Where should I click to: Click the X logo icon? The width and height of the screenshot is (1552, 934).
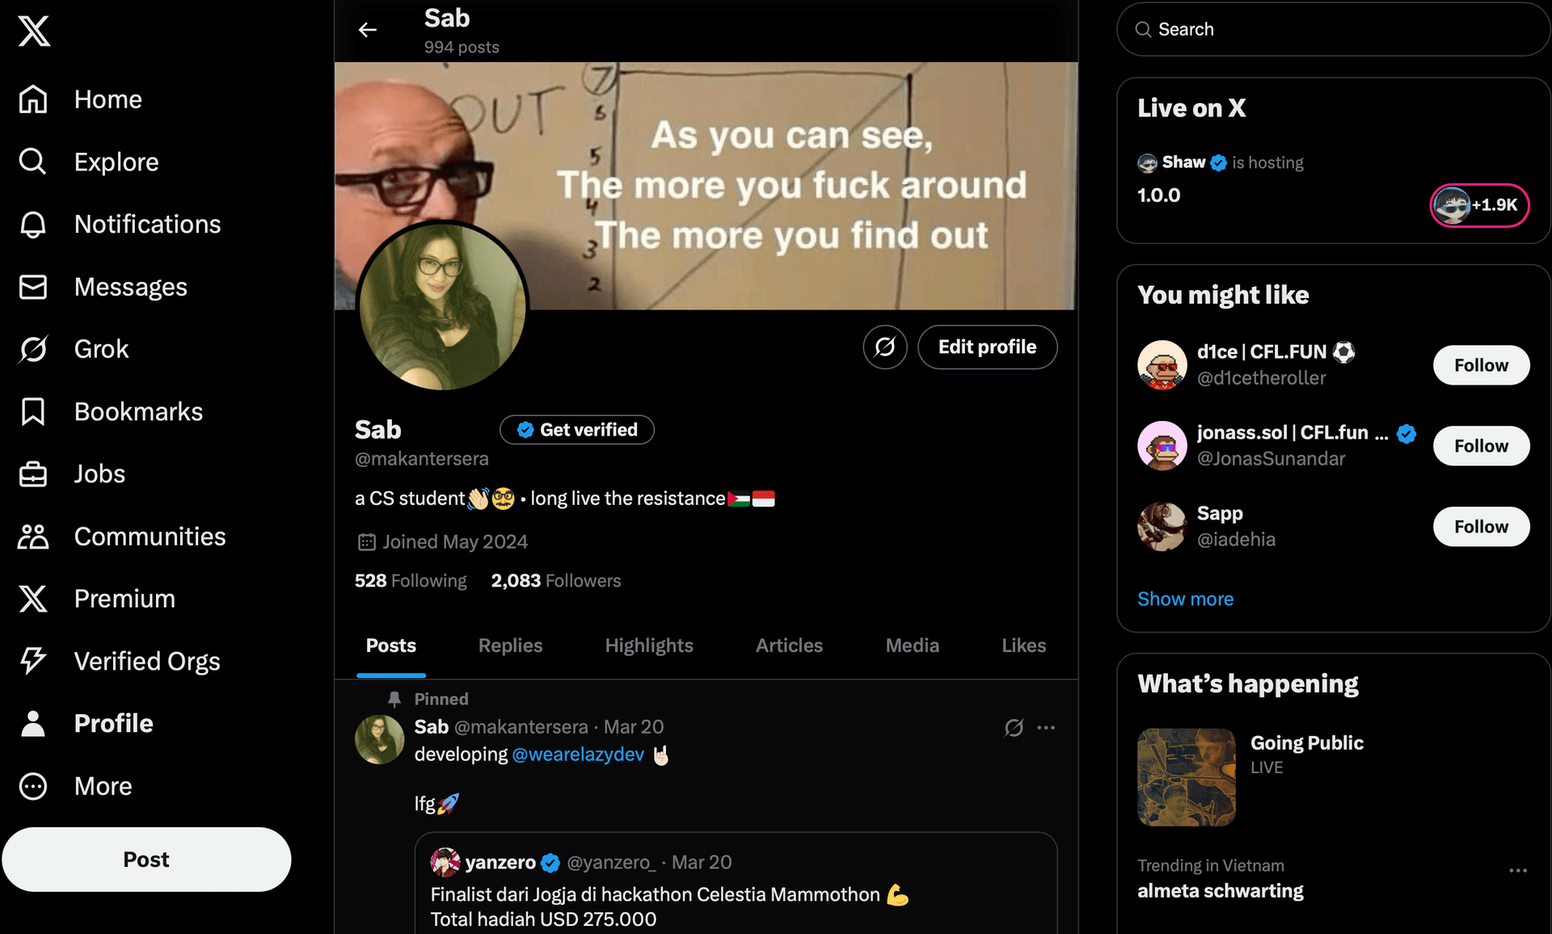[34, 32]
